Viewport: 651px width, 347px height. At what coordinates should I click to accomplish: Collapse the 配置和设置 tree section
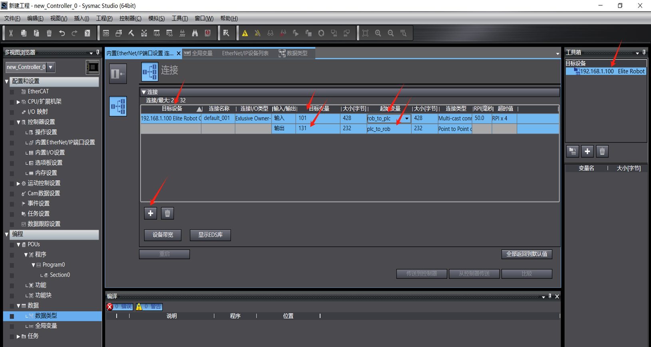[x=7, y=81]
